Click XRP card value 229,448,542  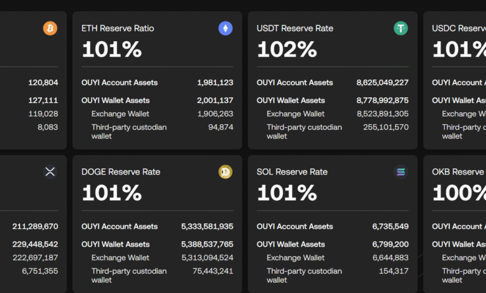pos(35,244)
